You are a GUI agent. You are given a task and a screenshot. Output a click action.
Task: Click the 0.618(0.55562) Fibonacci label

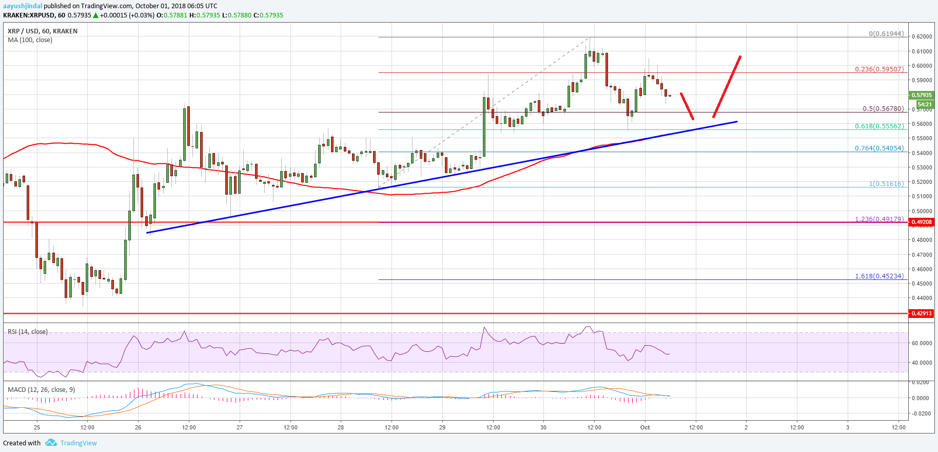[x=879, y=126]
